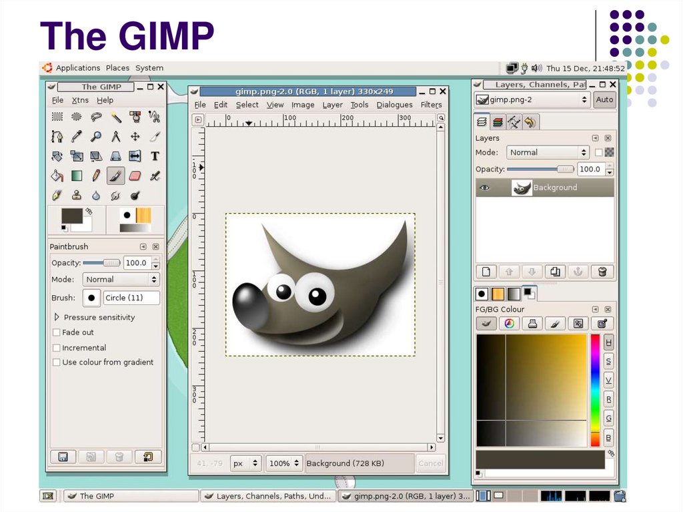The height and width of the screenshot is (512, 683).
Task: Open the 100% zoom dropdown
Action: click(x=284, y=463)
